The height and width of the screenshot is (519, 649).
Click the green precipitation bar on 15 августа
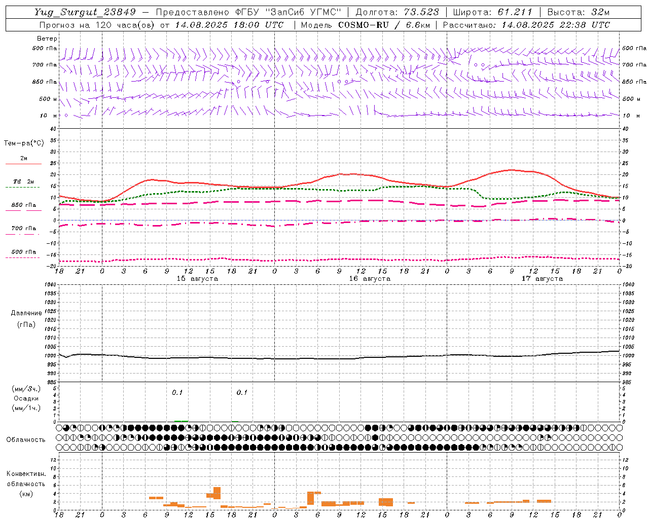tap(181, 421)
